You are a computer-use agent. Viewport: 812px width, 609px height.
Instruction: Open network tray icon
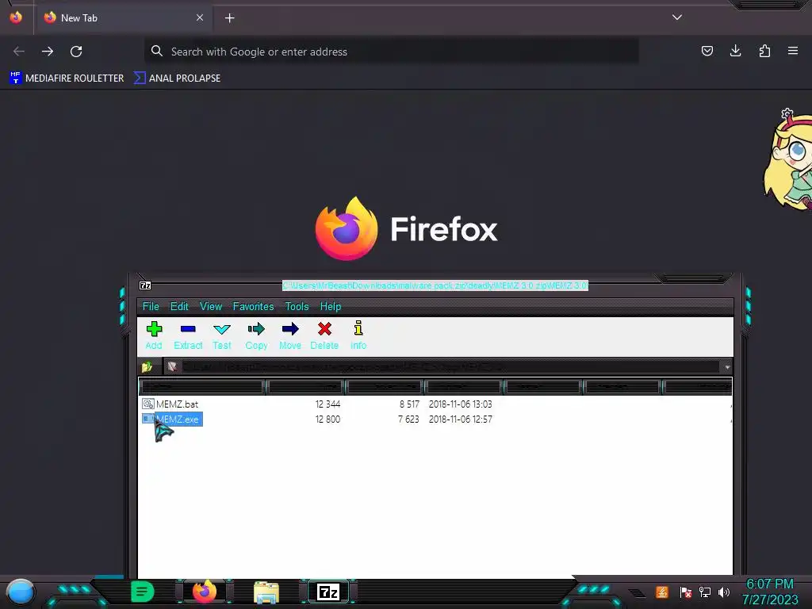point(704,592)
